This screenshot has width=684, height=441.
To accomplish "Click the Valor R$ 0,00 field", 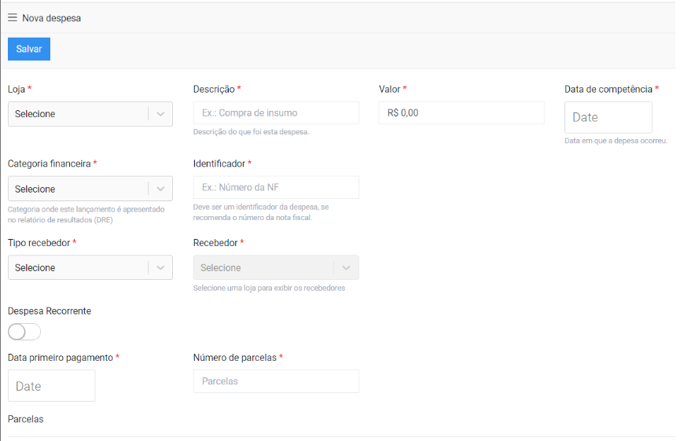I will [x=462, y=113].
